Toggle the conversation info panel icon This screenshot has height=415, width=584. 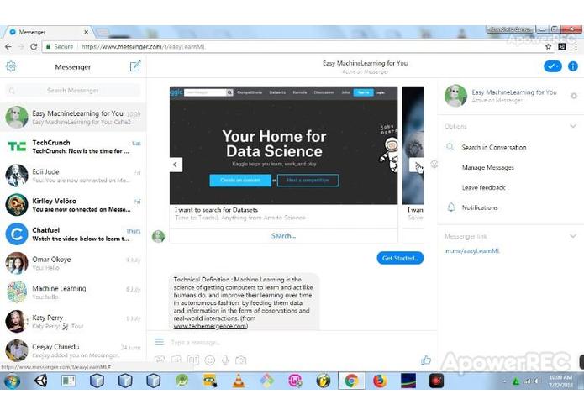(x=572, y=66)
